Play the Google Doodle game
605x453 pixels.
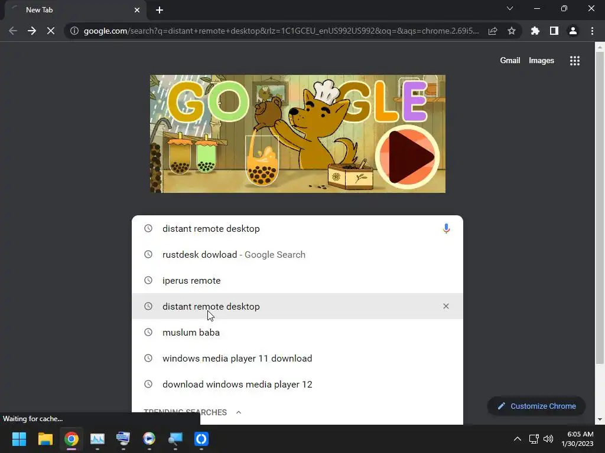click(407, 157)
